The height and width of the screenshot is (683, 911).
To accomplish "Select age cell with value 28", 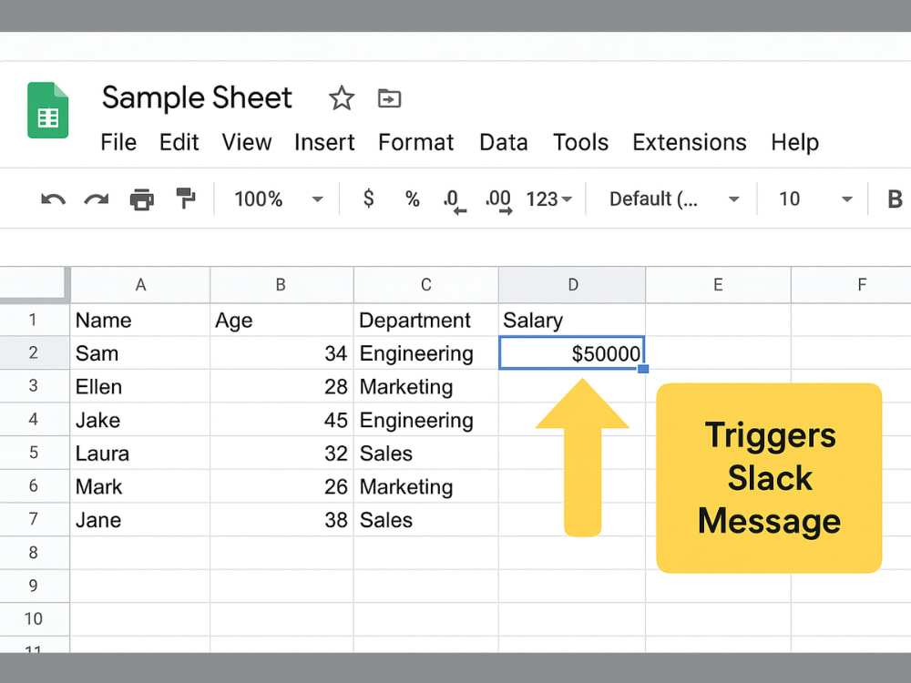I will pos(281,386).
